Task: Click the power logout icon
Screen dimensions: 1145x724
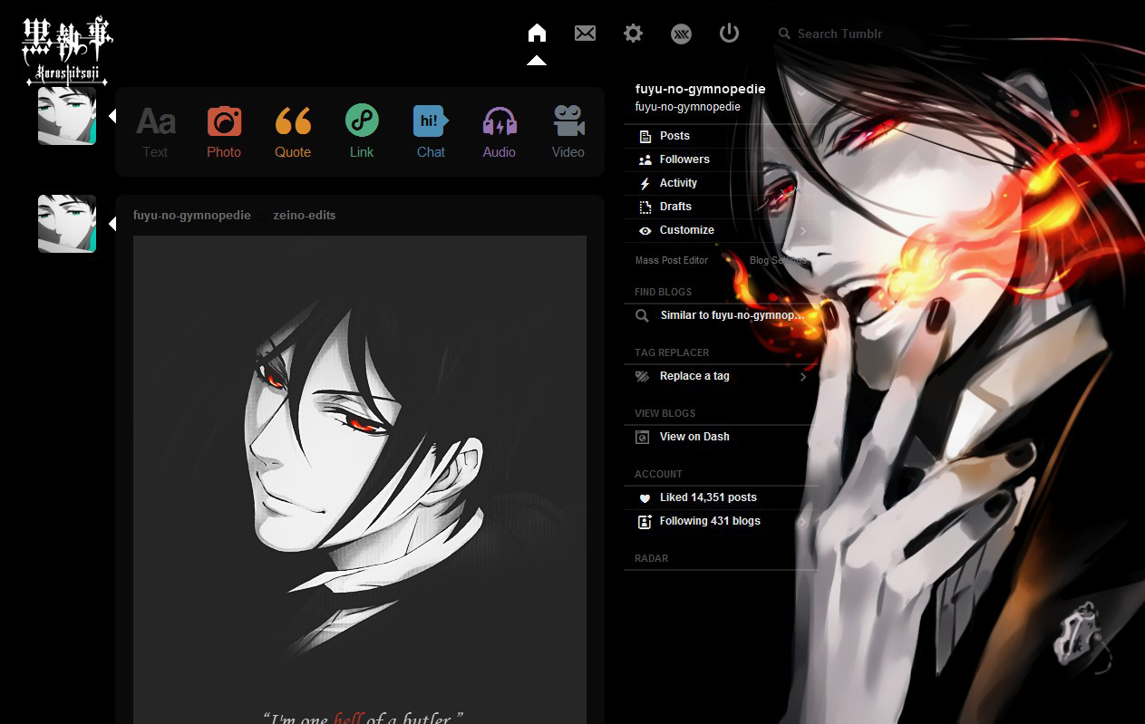Action: tap(729, 34)
